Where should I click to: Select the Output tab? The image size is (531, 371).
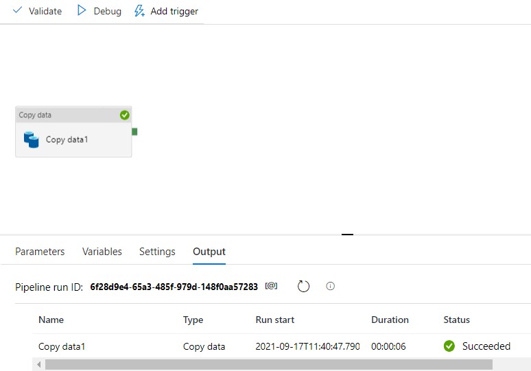click(x=209, y=252)
